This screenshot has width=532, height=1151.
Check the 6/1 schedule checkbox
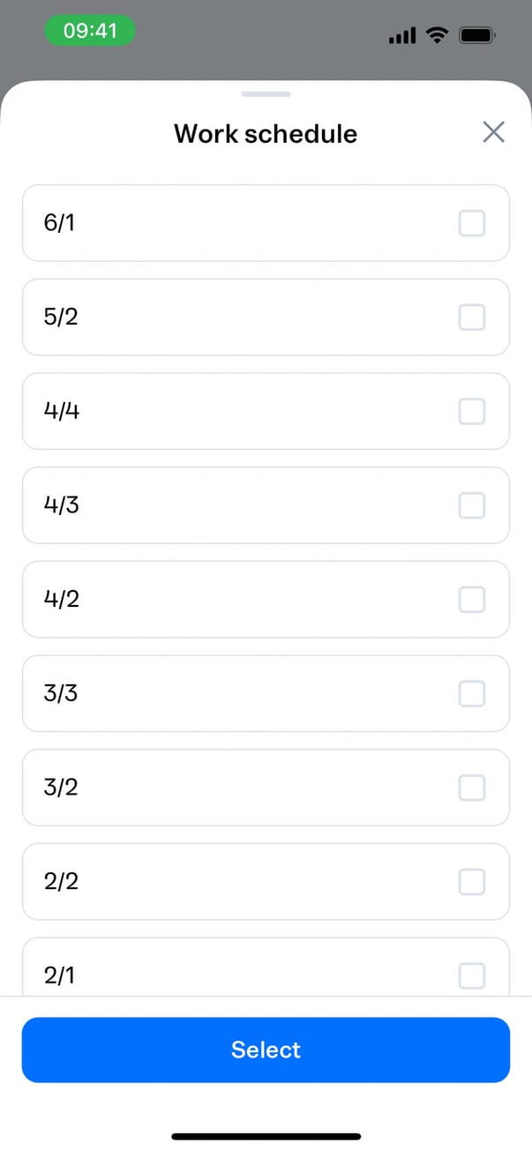tap(472, 223)
